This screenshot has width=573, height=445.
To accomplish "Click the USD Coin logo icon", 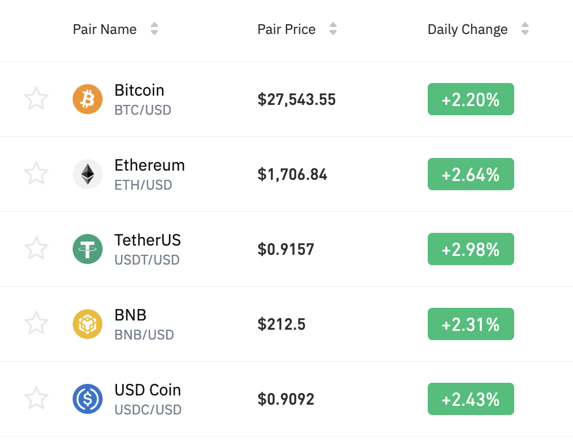I will pyautogui.click(x=88, y=398).
